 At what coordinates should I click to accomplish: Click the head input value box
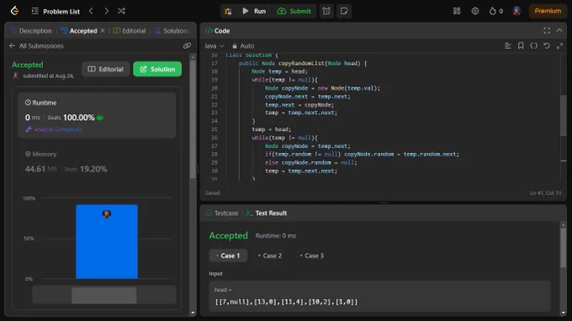pos(379,297)
